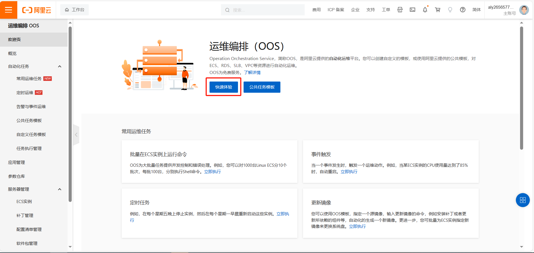
Task: Click the 事件触发 card title
Action: pos(321,154)
